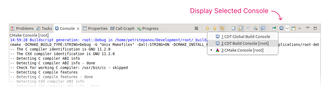Open the Call Graph tab
Screen dimensions: 329x101
click(122, 29)
